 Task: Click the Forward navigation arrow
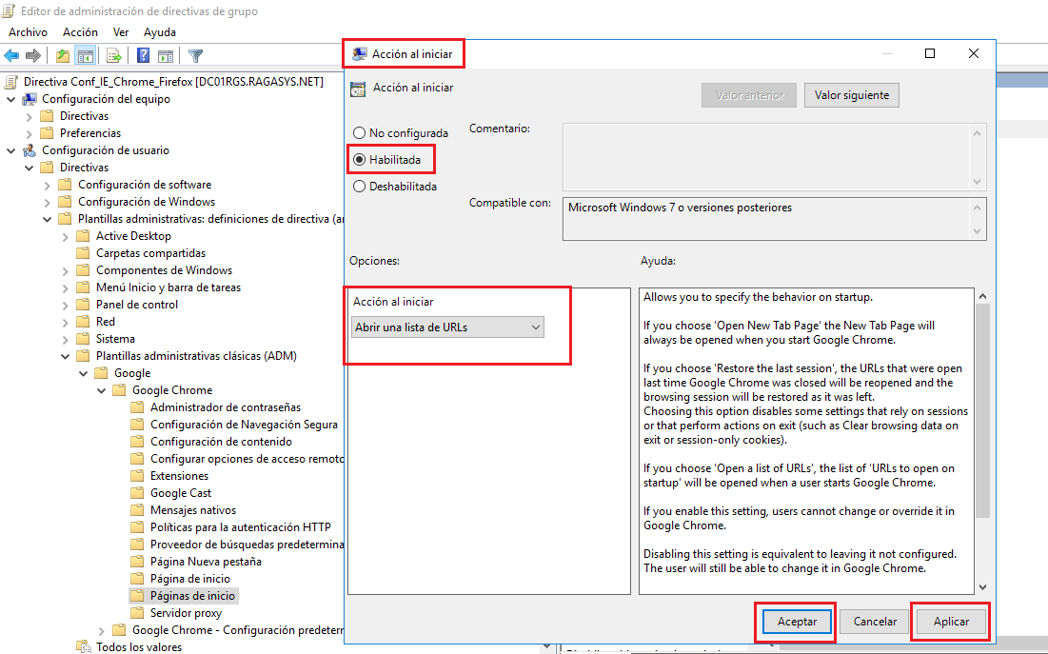tap(33, 54)
